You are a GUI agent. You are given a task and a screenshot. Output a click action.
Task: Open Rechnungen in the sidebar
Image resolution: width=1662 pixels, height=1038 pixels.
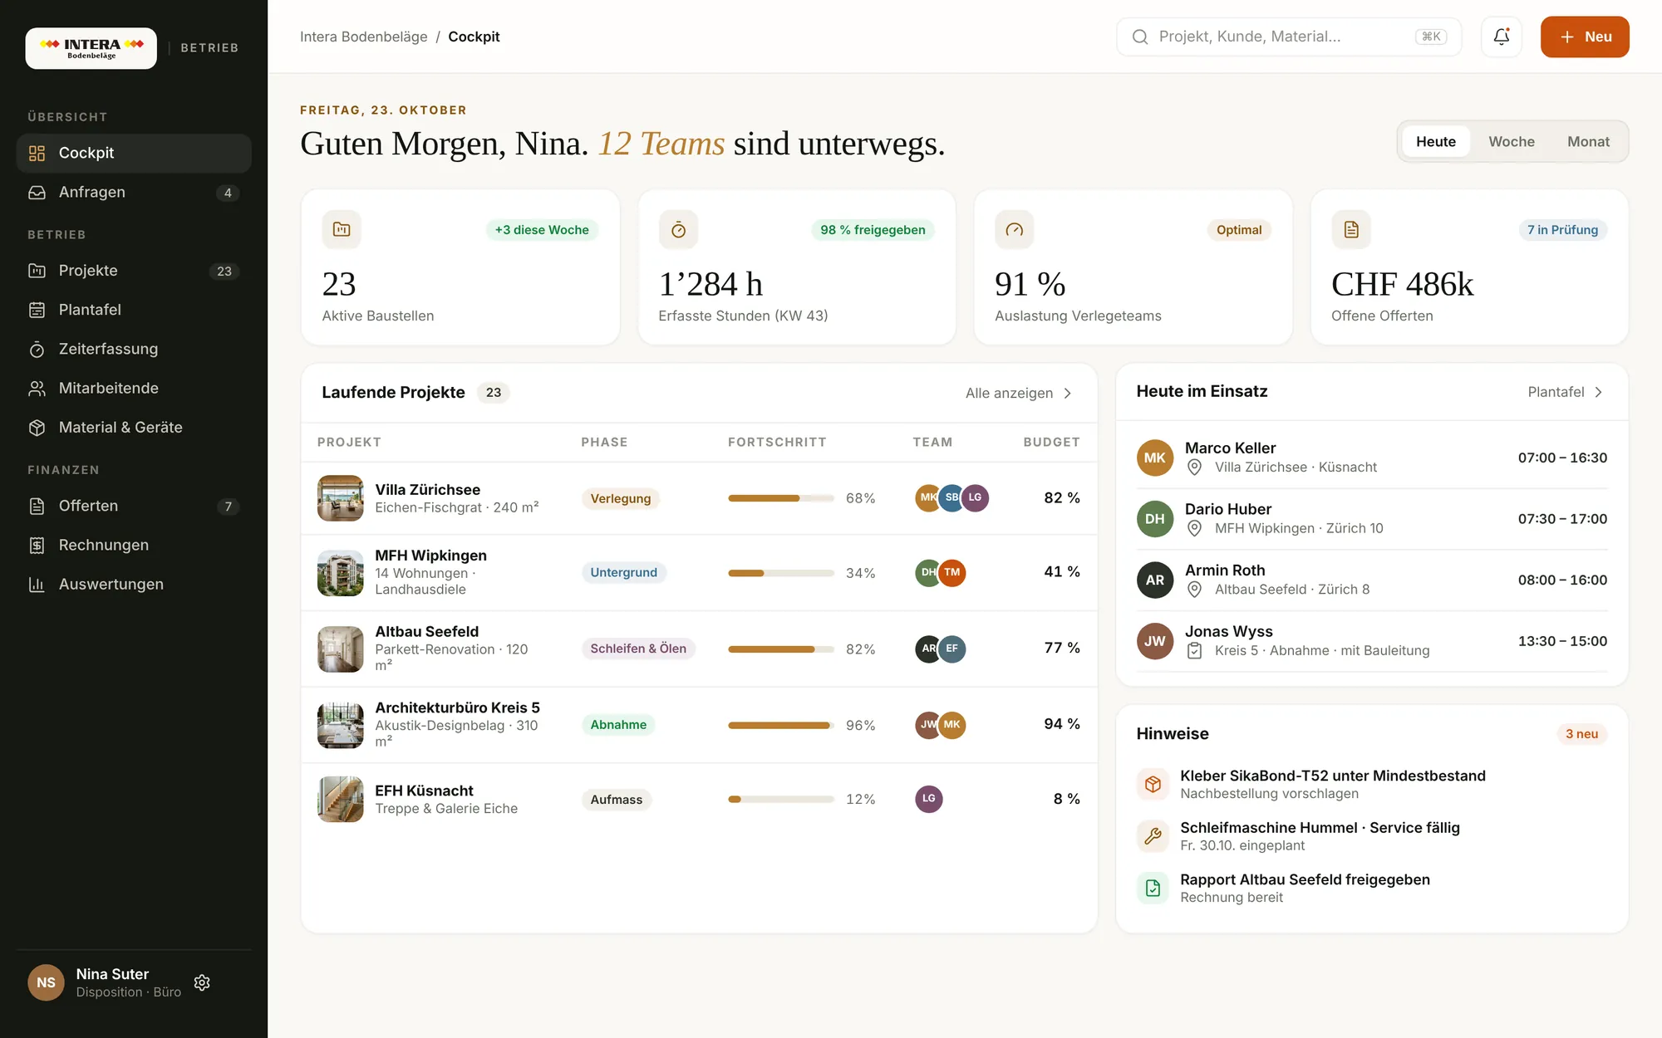(x=134, y=545)
